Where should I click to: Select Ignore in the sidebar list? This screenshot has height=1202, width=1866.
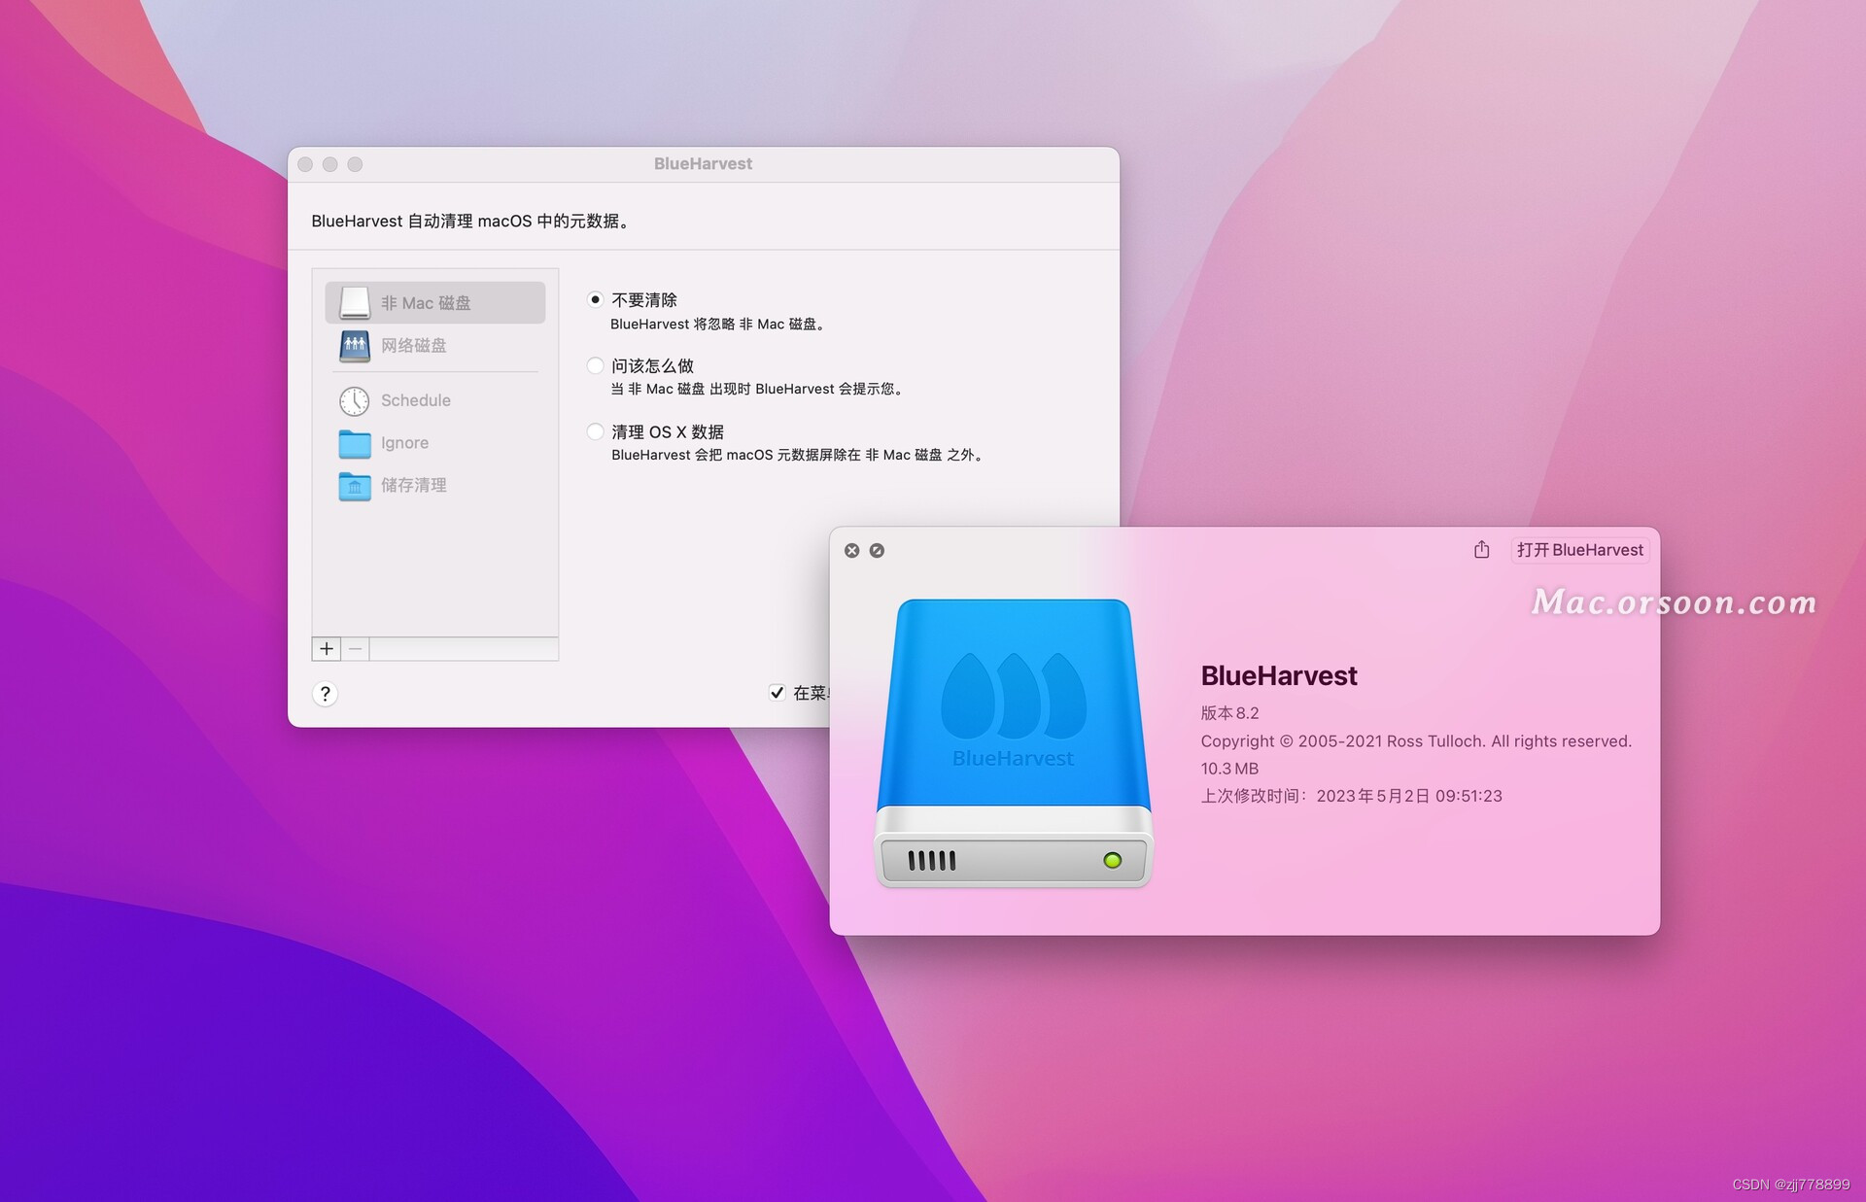pos(404,443)
